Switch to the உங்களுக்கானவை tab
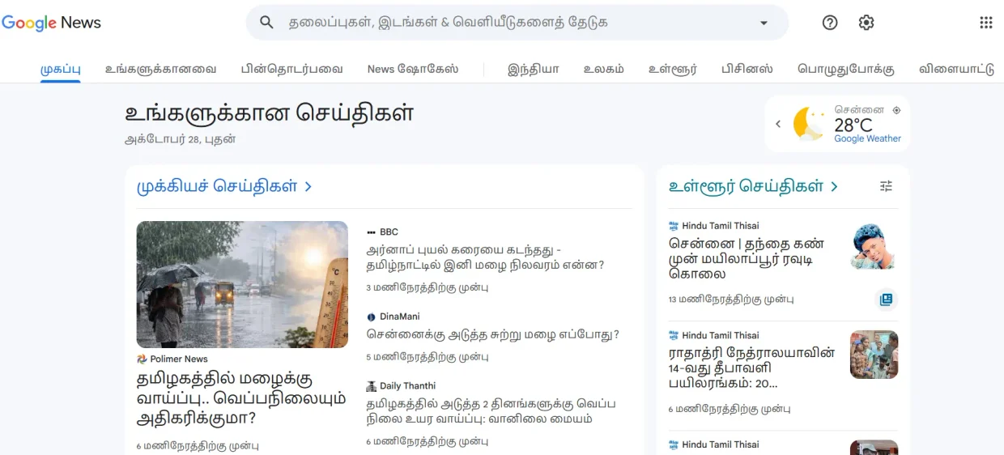Screen dimensions: 1004x455 tap(161, 69)
